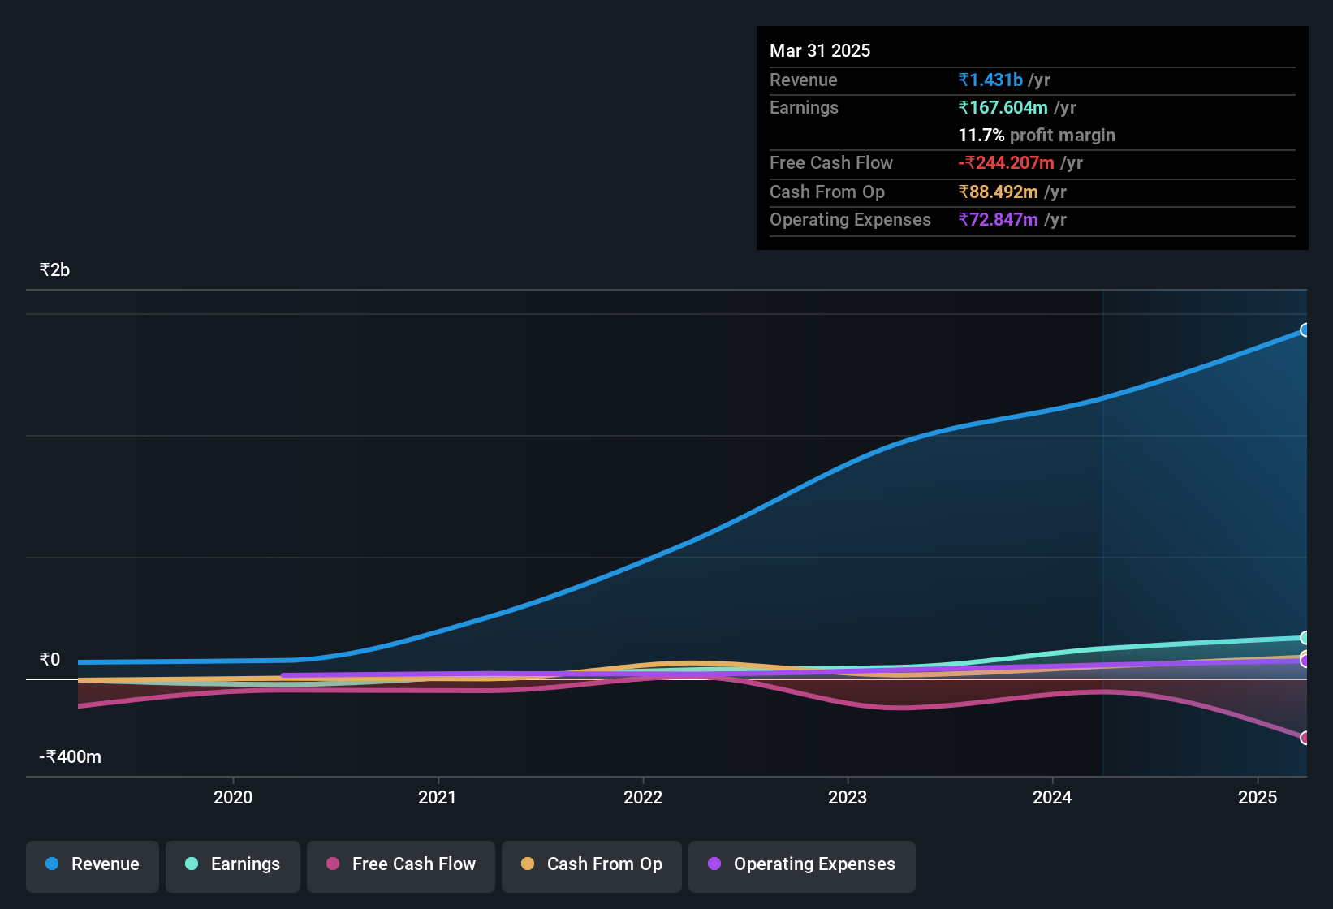Toggle the Operating Expenses legend series
The image size is (1333, 909).
[802, 864]
